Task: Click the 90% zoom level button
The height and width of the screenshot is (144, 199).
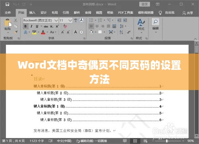Action: point(191,141)
